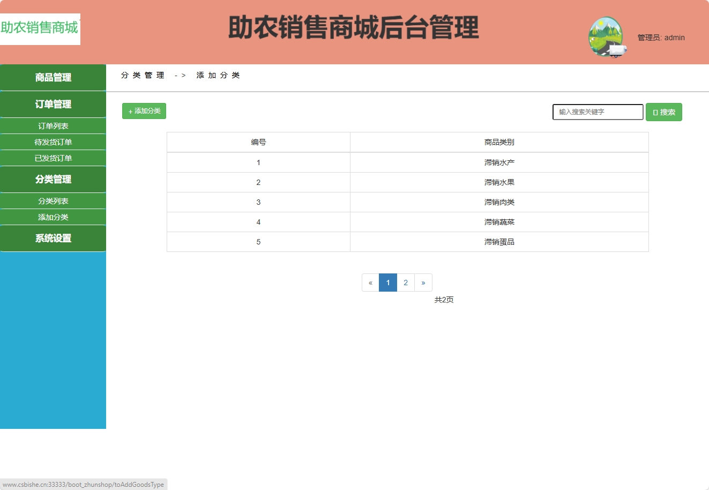Click the 分类管理 breadcrumb text
Screen dimensions: 709x490
tap(143, 75)
